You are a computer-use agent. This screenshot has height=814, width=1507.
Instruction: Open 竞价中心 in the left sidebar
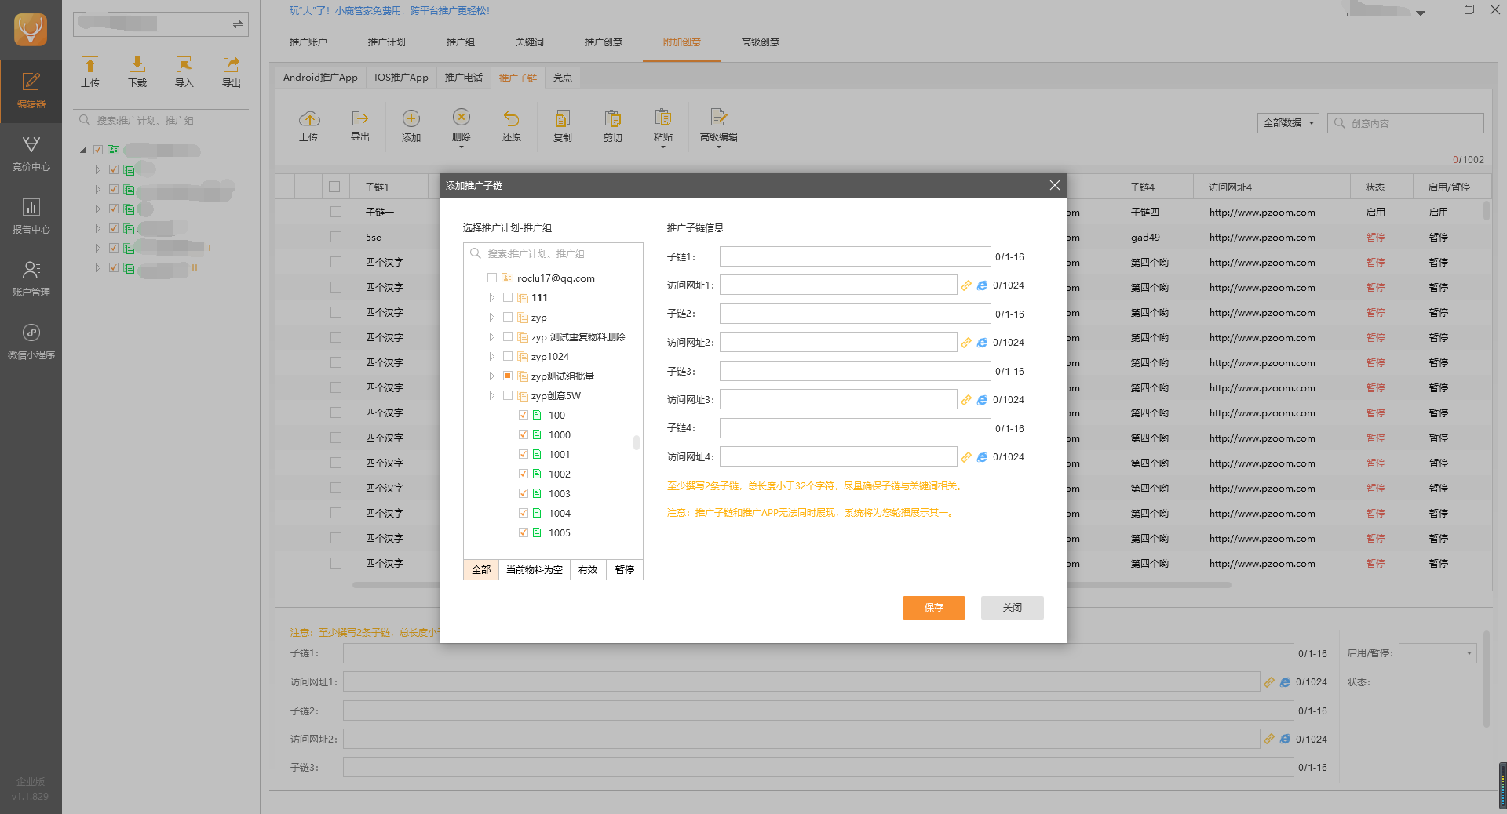[31, 154]
